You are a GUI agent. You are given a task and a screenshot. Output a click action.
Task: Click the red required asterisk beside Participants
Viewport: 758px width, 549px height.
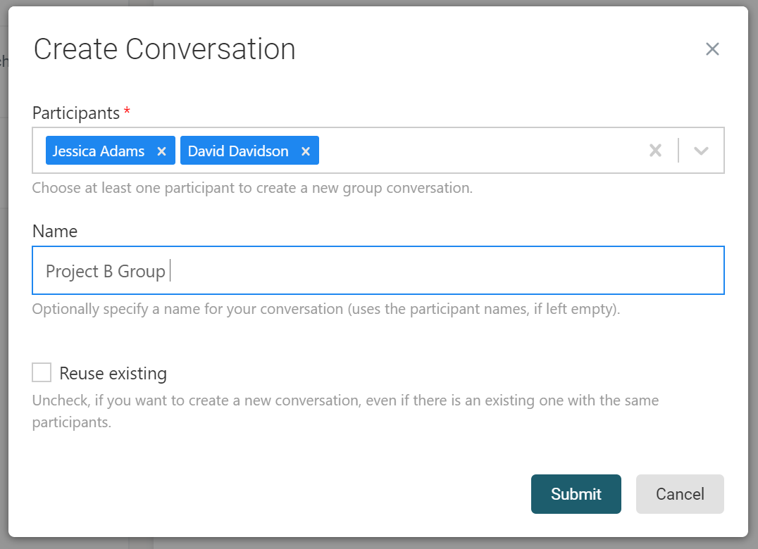click(127, 111)
